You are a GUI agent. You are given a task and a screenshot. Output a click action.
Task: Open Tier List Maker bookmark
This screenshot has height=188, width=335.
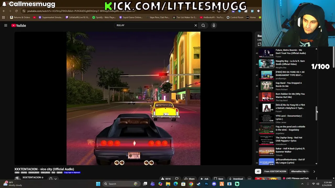185,17
